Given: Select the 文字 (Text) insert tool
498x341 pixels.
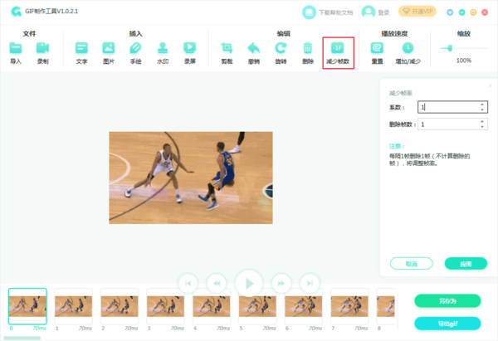Looking at the screenshot, I should click(81, 49).
